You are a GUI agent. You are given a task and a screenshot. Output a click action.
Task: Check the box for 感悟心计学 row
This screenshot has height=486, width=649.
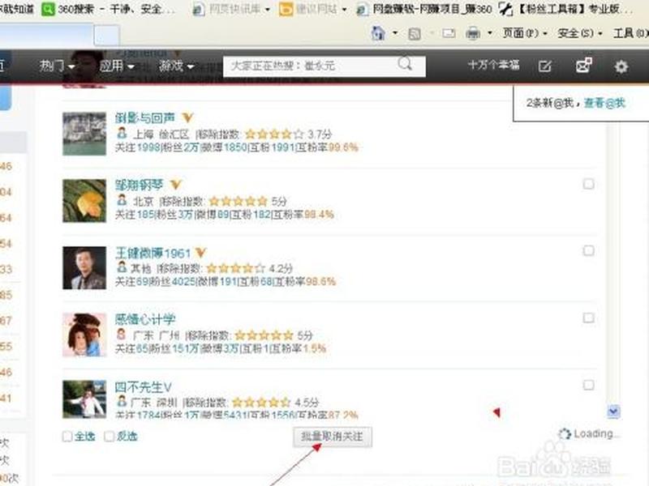[588, 318]
